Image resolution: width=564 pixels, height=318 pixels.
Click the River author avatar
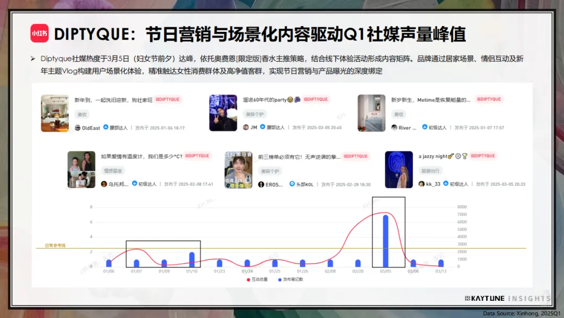[x=394, y=127]
